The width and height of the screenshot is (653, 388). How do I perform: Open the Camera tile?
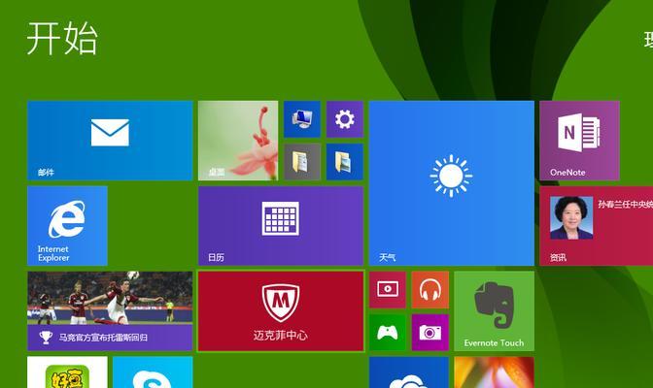pos(430,333)
